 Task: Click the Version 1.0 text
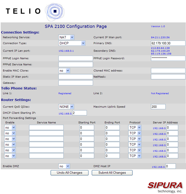click(158, 26)
